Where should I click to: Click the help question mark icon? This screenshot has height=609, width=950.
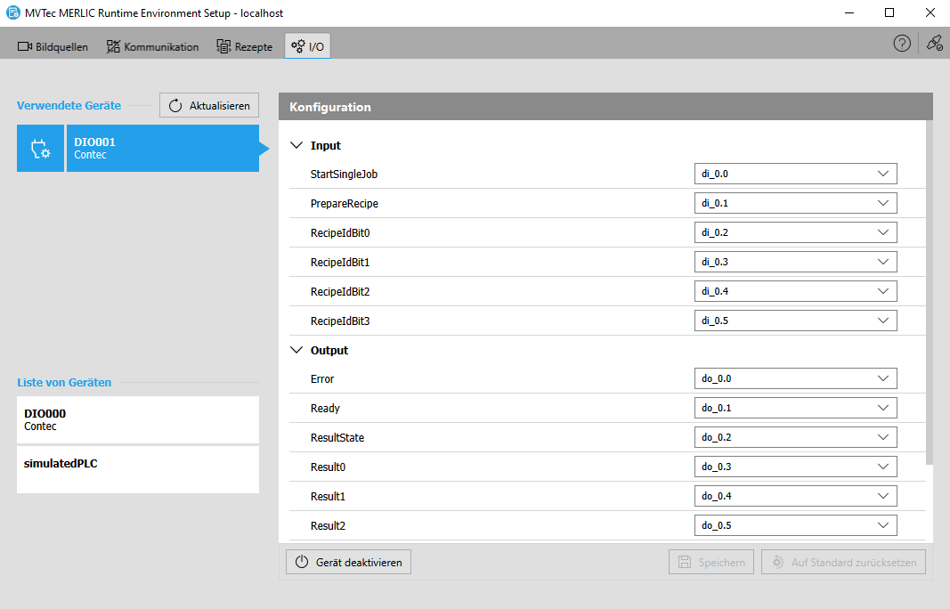(902, 44)
